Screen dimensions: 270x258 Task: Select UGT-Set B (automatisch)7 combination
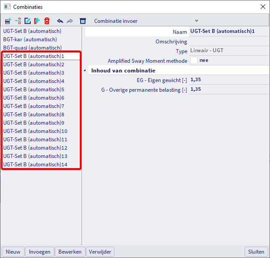[34, 106]
